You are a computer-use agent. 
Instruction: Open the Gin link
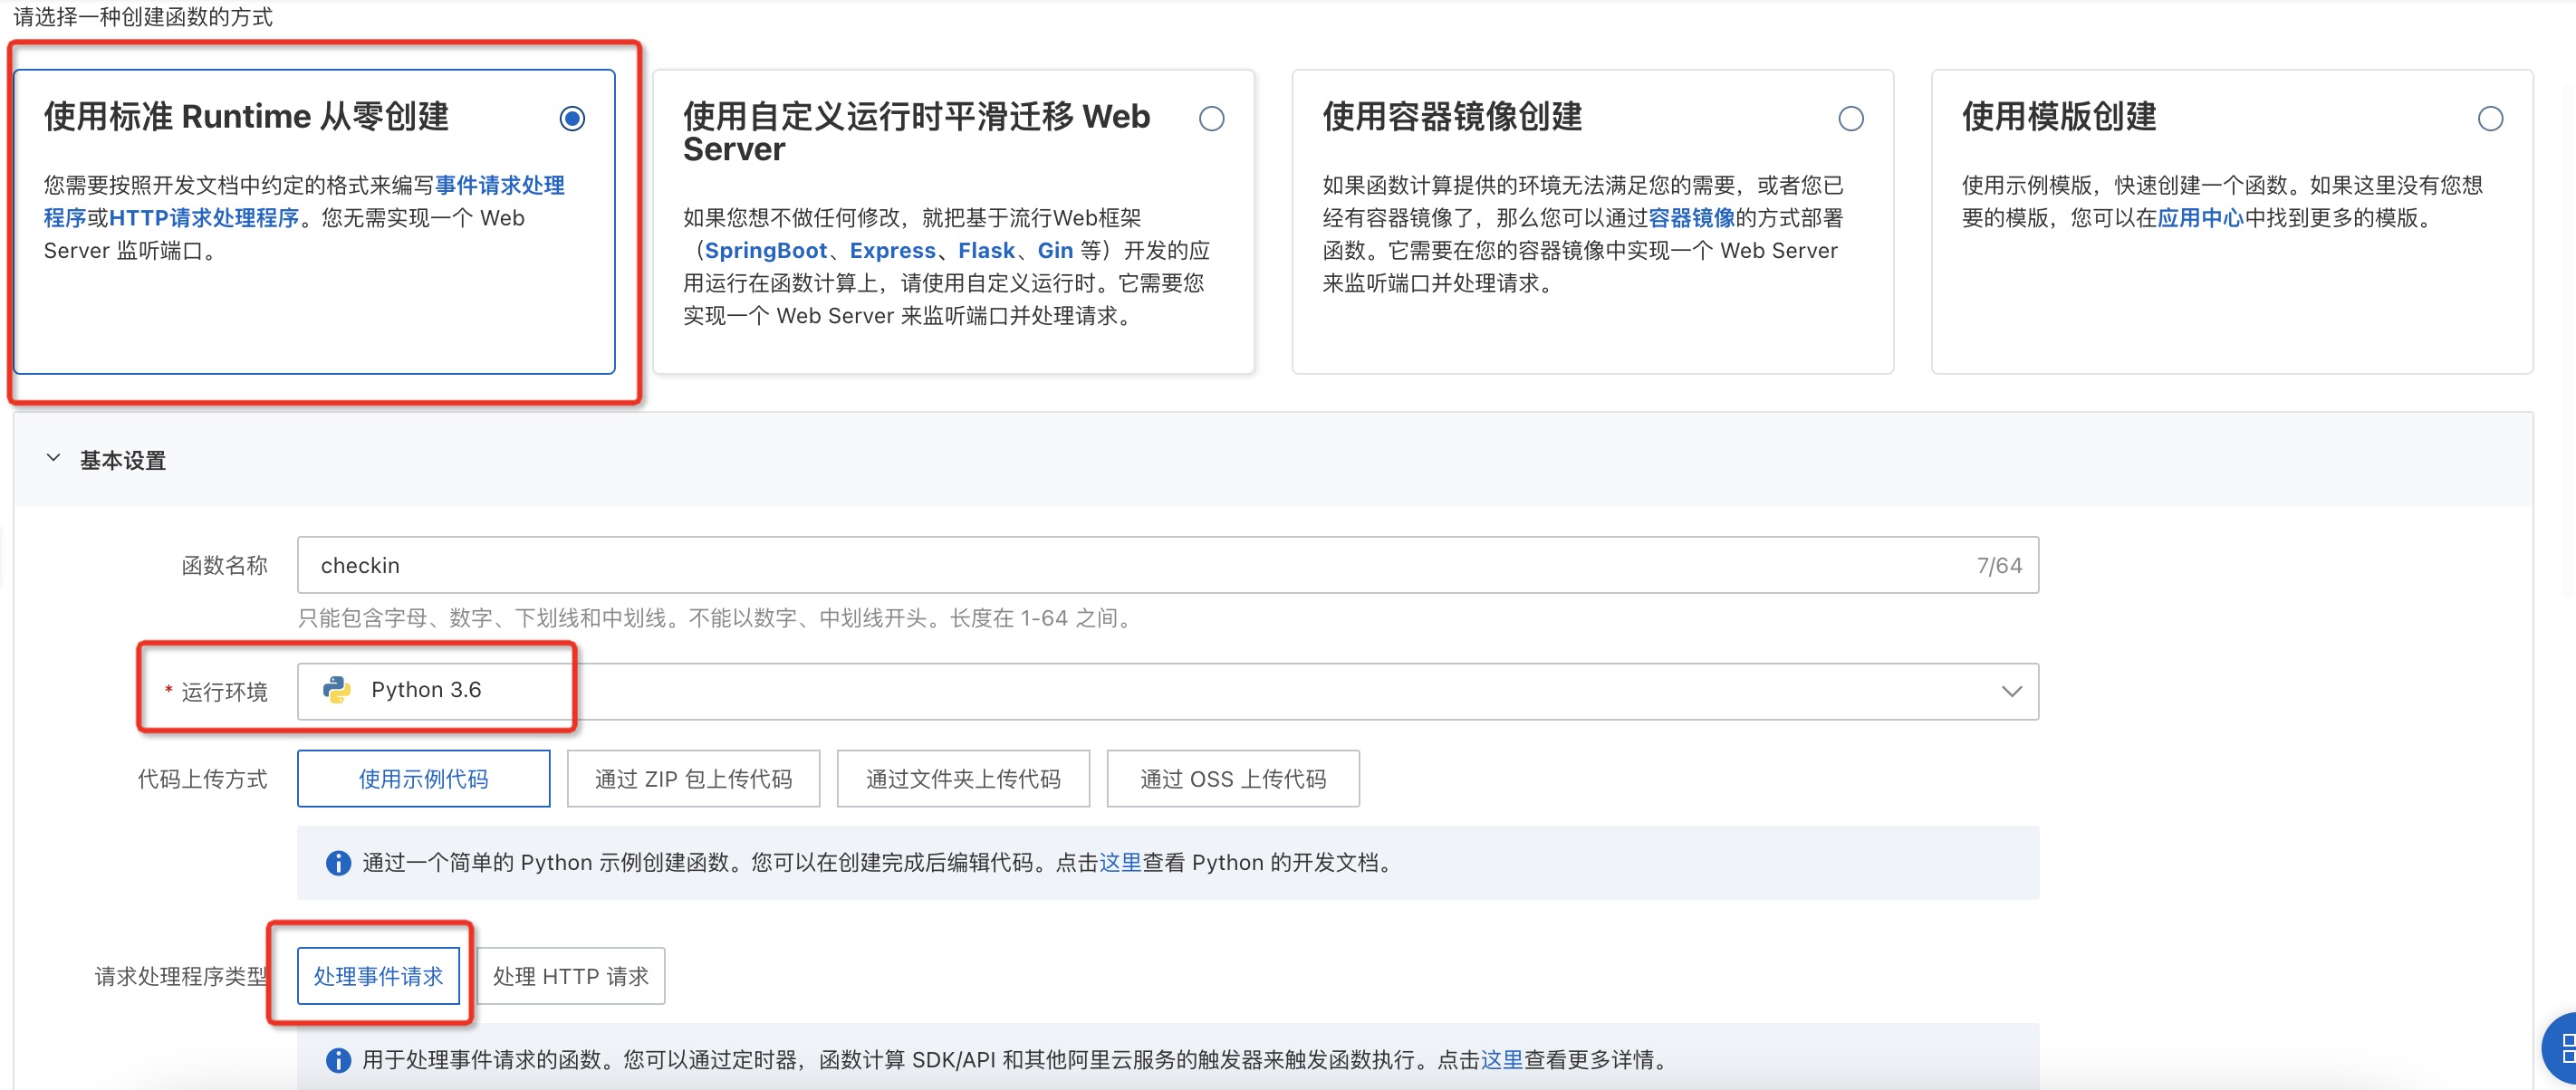(x=1055, y=251)
